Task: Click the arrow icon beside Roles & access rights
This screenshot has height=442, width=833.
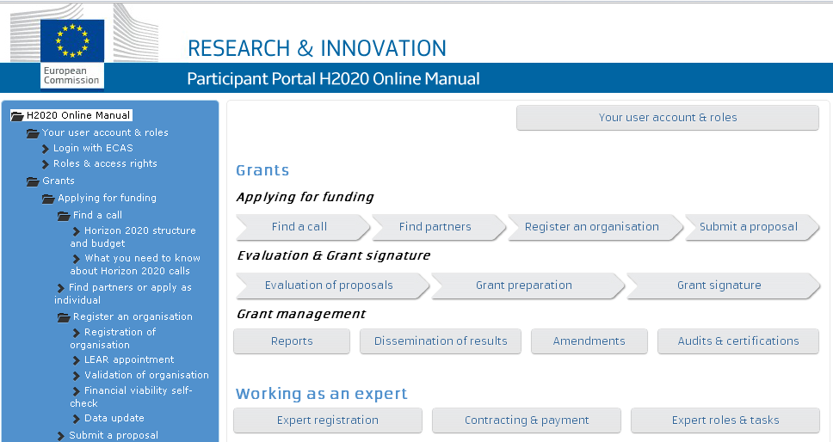Action: tap(46, 164)
